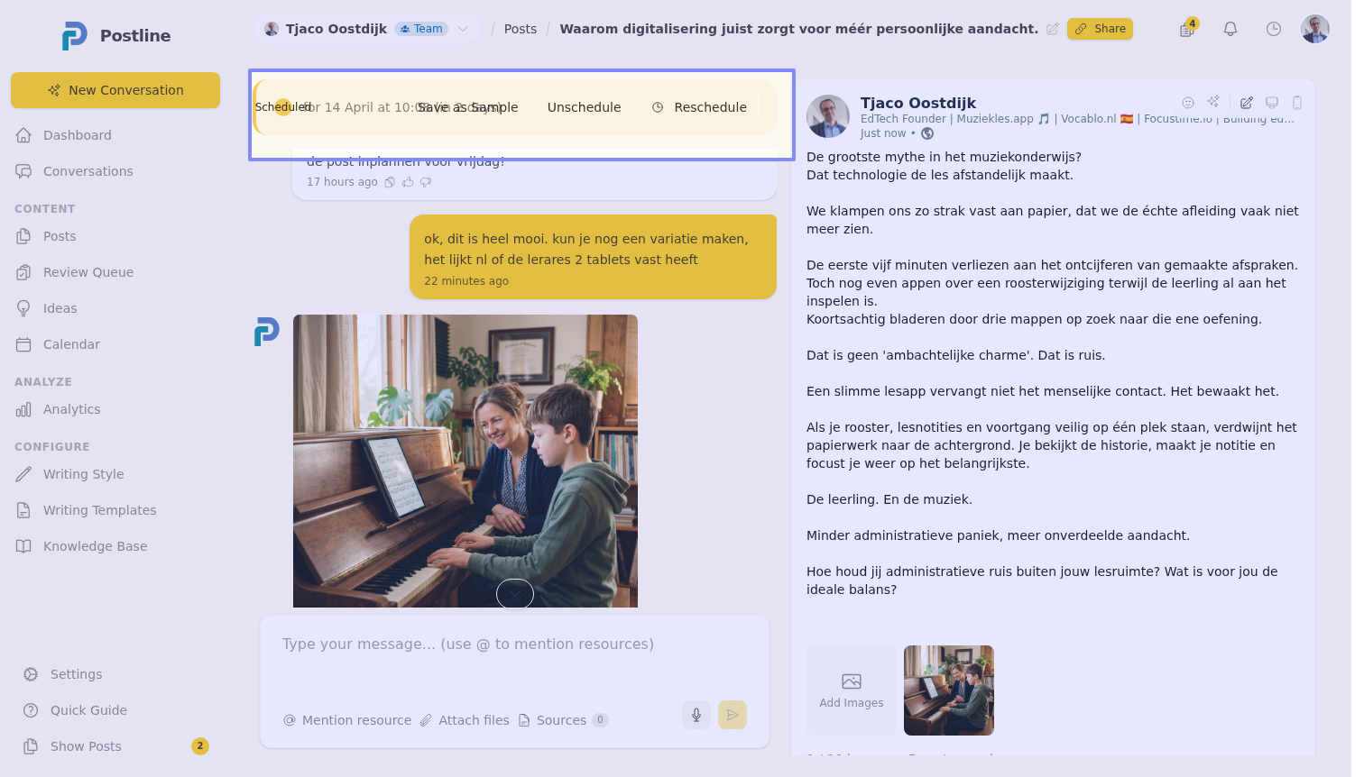Click the edit post pencil icon
1364x777 pixels.
(x=1247, y=103)
